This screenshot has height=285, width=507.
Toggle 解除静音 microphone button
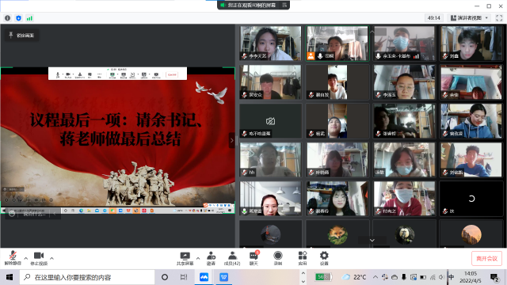tap(13, 258)
